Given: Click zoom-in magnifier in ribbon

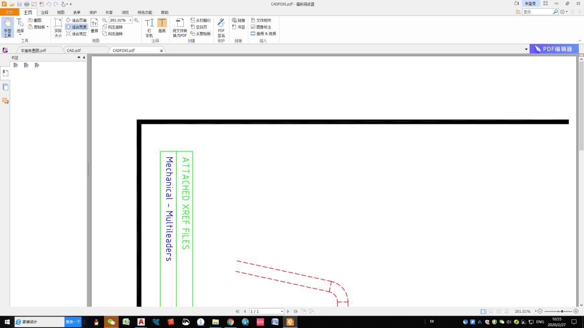Looking at the screenshot, I should [x=136, y=20].
